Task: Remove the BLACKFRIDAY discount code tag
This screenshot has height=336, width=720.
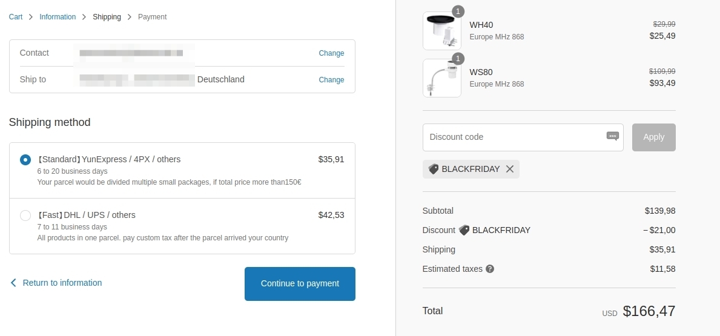Action: tap(510, 169)
